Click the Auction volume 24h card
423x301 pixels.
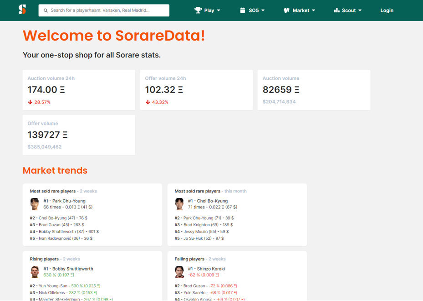[x=79, y=90]
